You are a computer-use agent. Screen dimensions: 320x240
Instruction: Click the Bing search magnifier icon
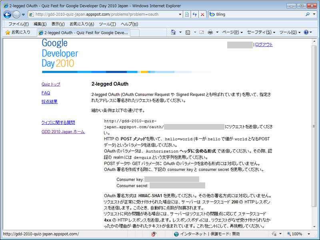(308, 14)
